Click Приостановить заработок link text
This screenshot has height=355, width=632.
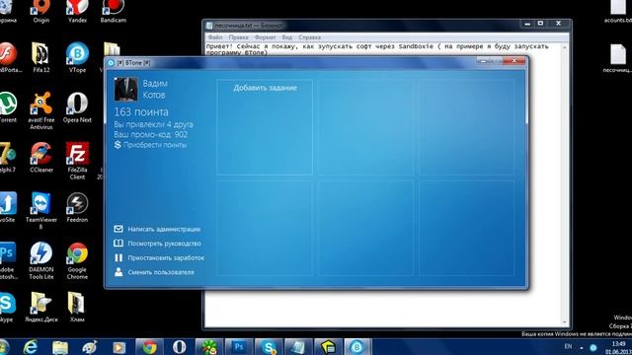click(166, 258)
